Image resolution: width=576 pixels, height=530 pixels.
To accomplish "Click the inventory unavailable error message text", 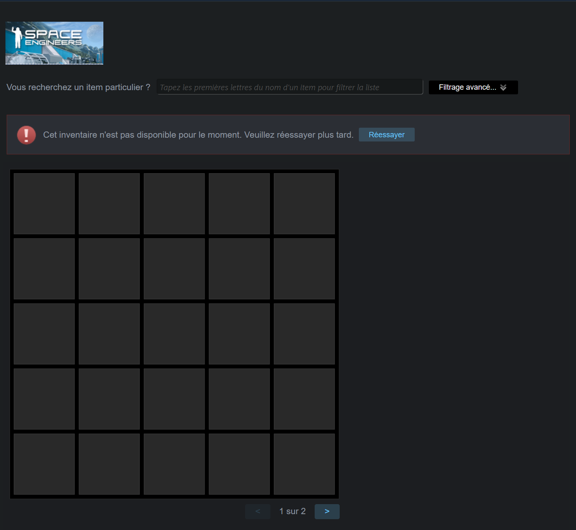I will tap(198, 135).
